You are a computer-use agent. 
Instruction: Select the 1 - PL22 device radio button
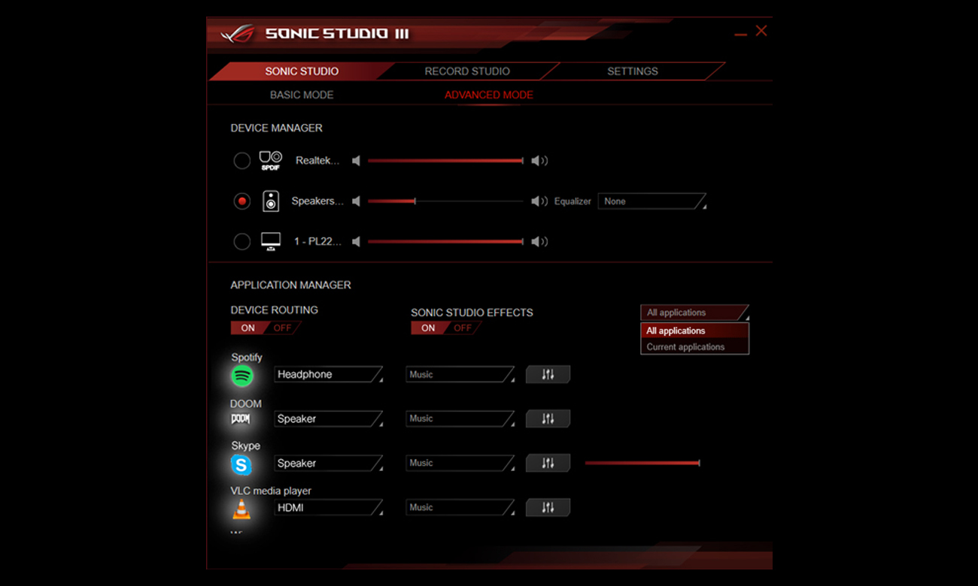pyautogui.click(x=241, y=241)
